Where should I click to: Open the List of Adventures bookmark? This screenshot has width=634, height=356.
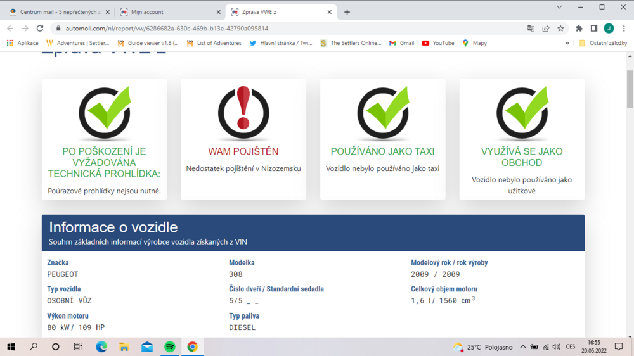(x=214, y=43)
